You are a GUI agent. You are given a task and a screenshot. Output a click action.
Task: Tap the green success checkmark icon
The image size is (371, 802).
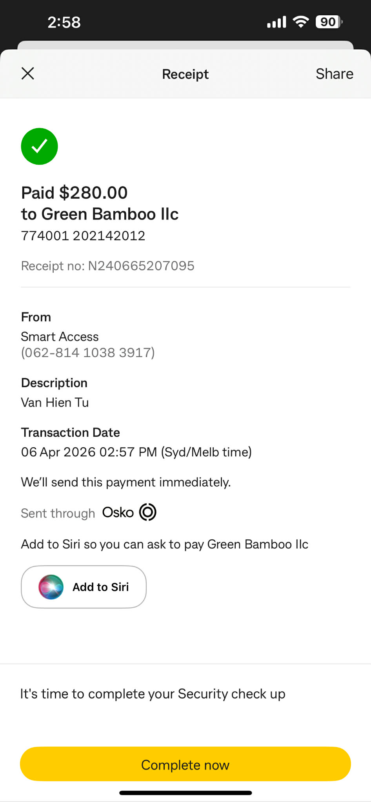(39, 146)
